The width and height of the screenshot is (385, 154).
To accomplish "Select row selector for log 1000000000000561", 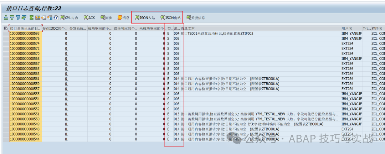I will click(6, 78).
